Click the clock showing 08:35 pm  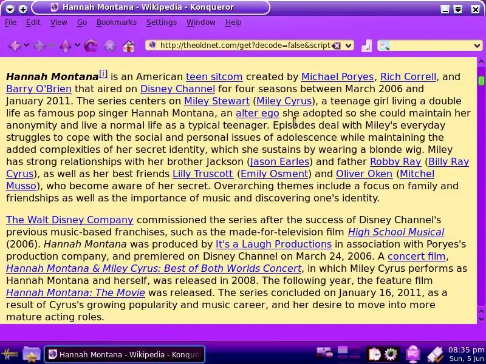(466, 350)
